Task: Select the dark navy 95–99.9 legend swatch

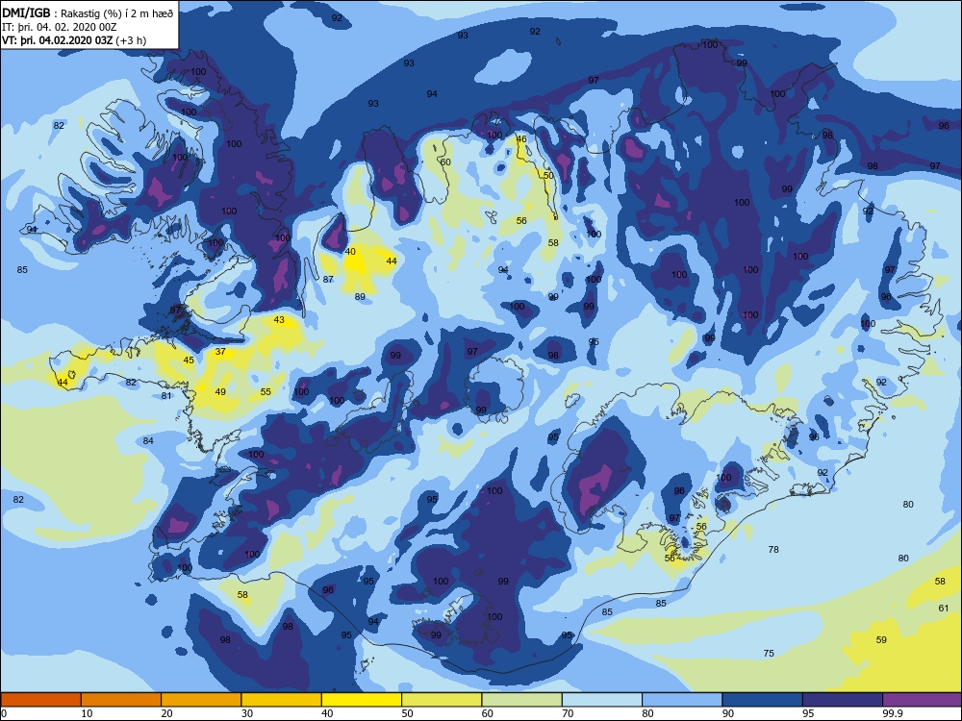Action: (x=843, y=700)
